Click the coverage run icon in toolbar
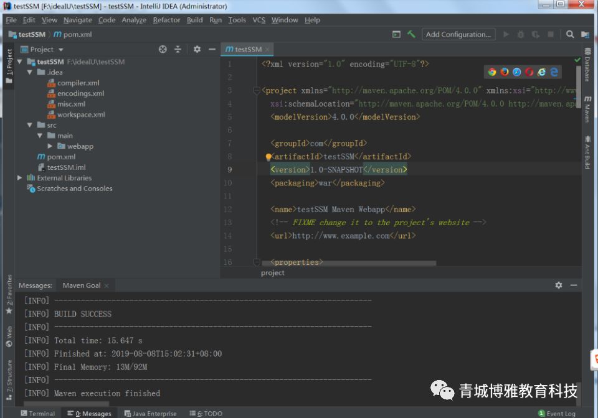The width and height of the screenshot is (598, 418). click(x=536, y=34)
